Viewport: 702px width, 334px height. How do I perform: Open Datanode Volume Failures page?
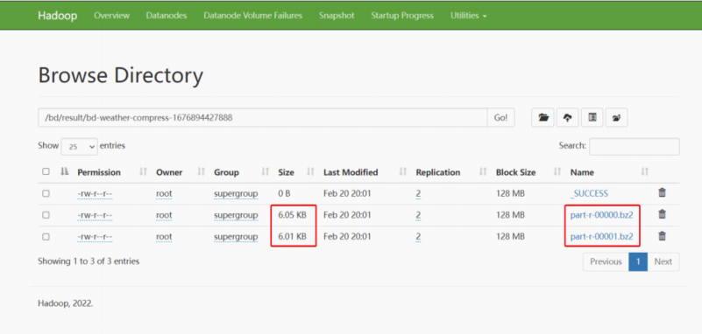pyautogui.click(x=253, y=16)
